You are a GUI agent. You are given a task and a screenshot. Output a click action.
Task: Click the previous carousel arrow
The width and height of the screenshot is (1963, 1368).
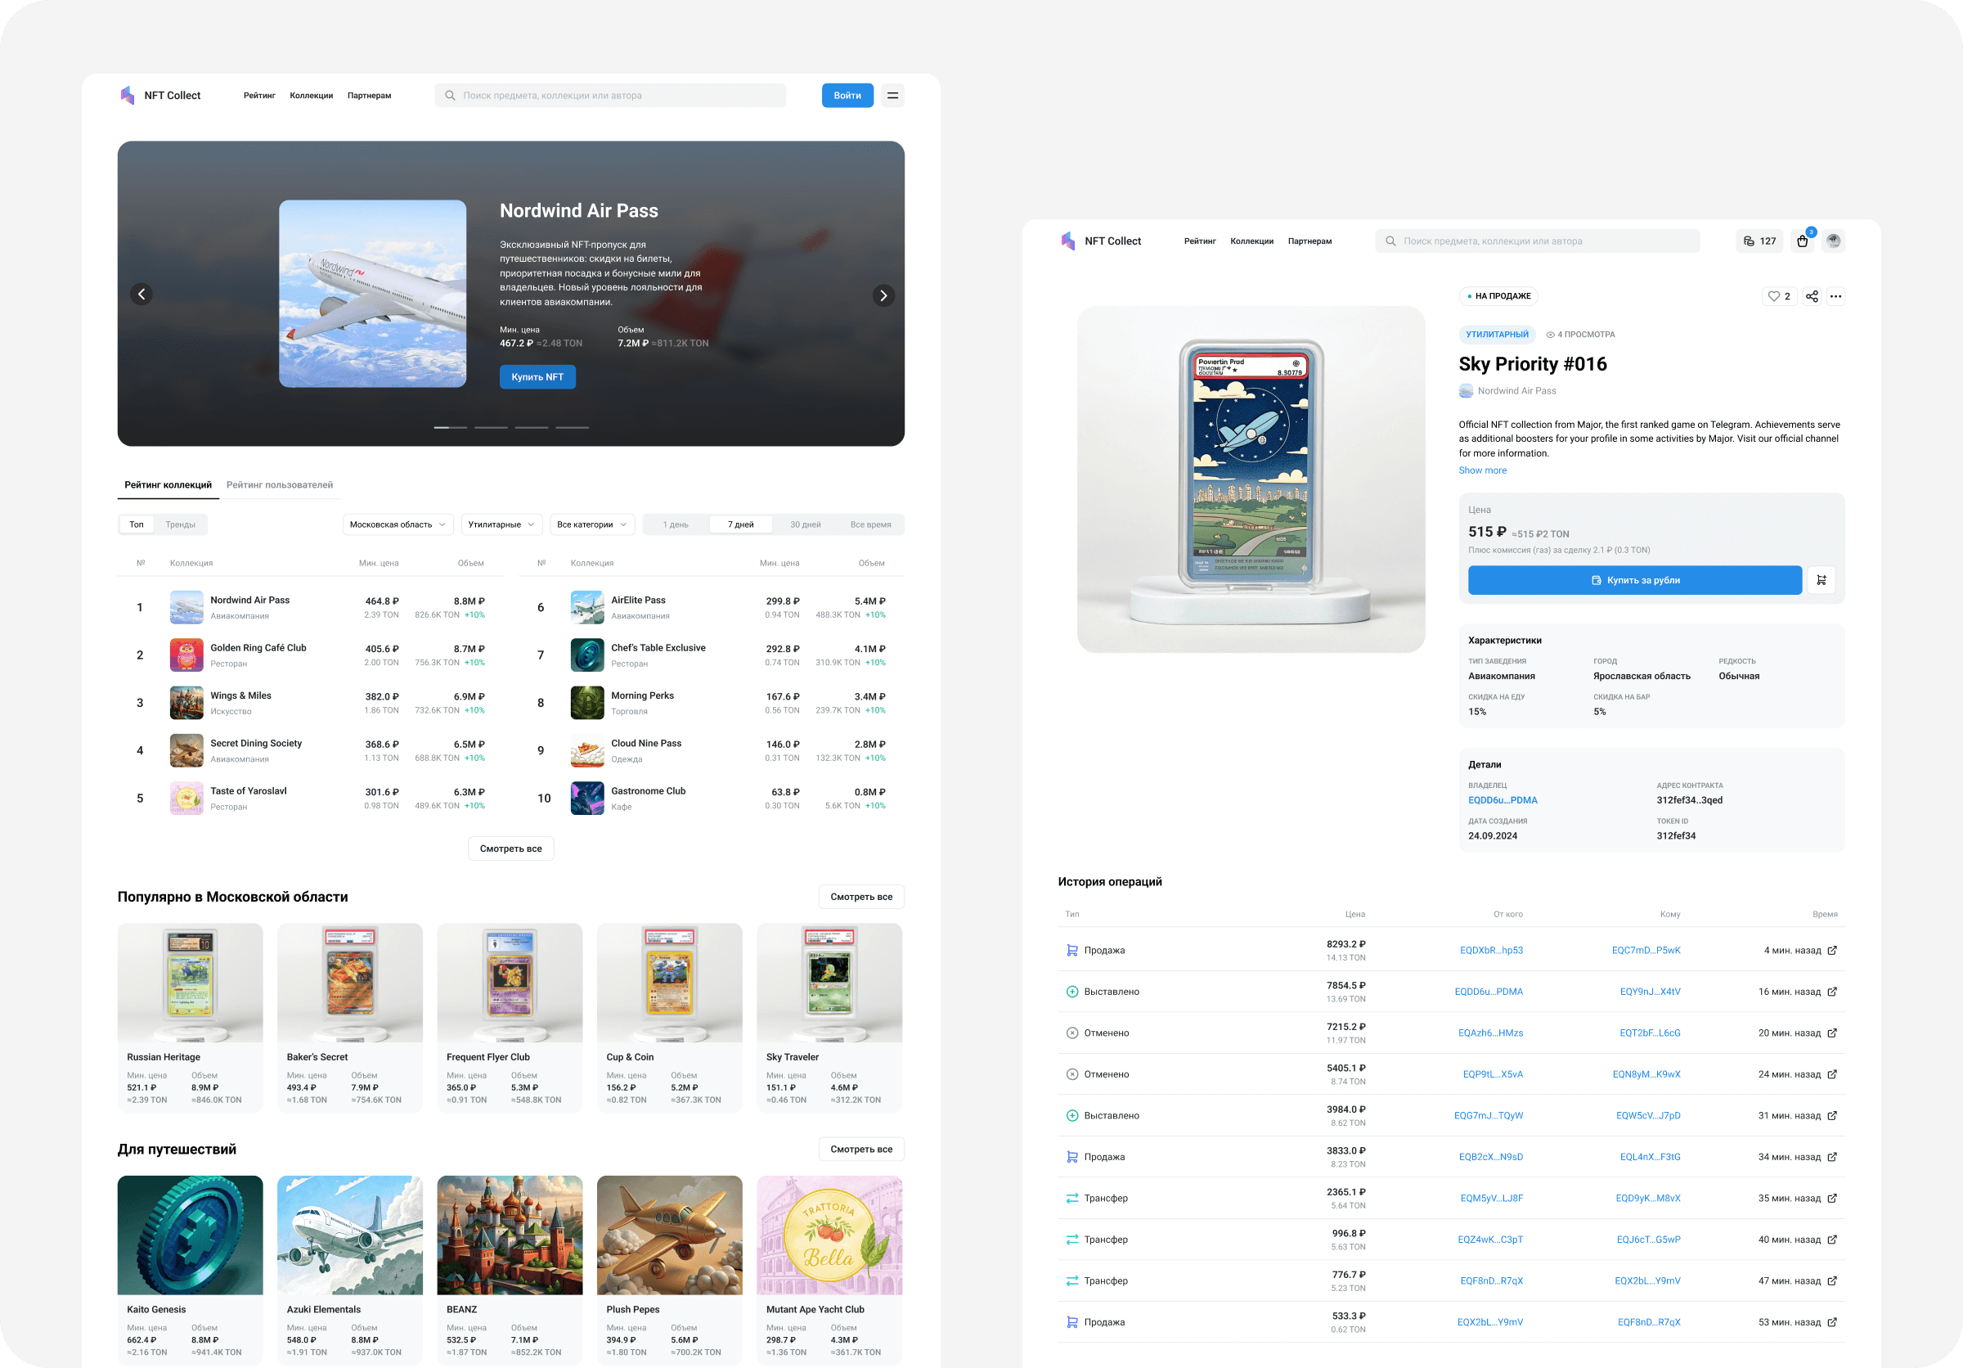tap(142, 294)
